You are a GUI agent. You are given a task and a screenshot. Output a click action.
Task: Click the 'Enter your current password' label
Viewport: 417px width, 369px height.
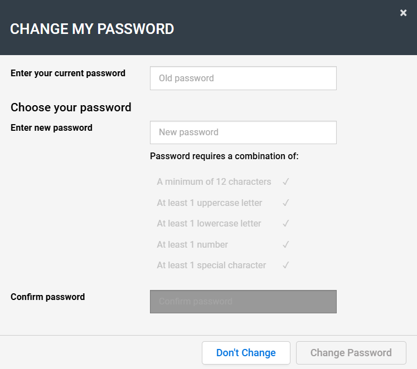[68, 73]
